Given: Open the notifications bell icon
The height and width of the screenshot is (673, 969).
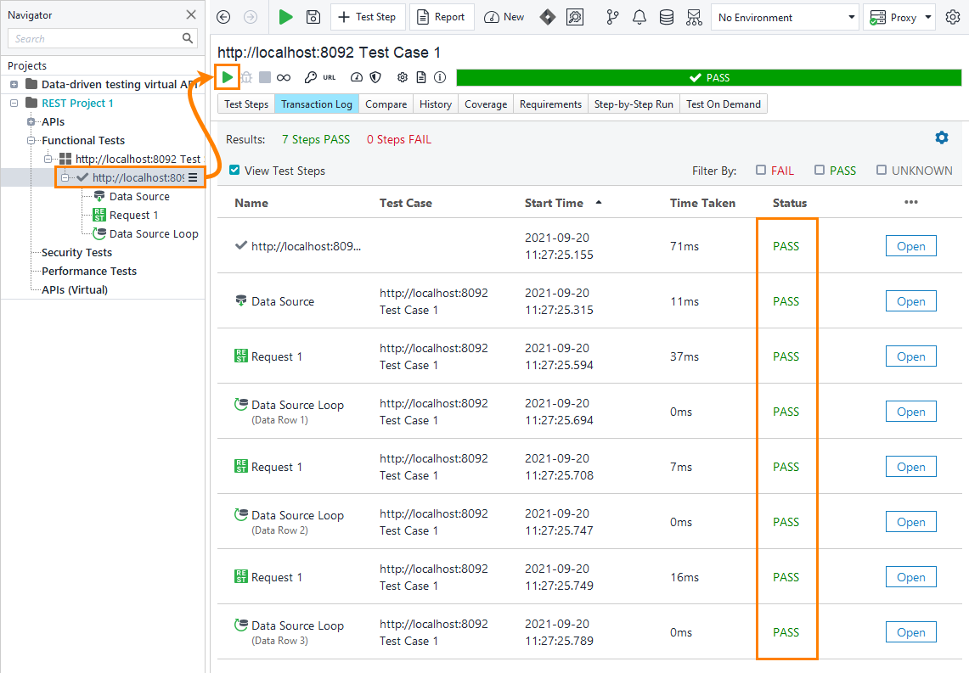Looking at the screenshot, I should click(639, 17).
